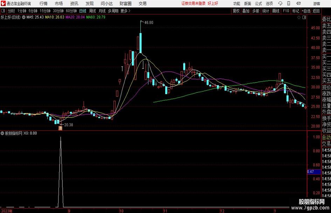Click the MA5: 25.43 label
Viewport: 331px width, 213px height.
(x=35, y=17)
